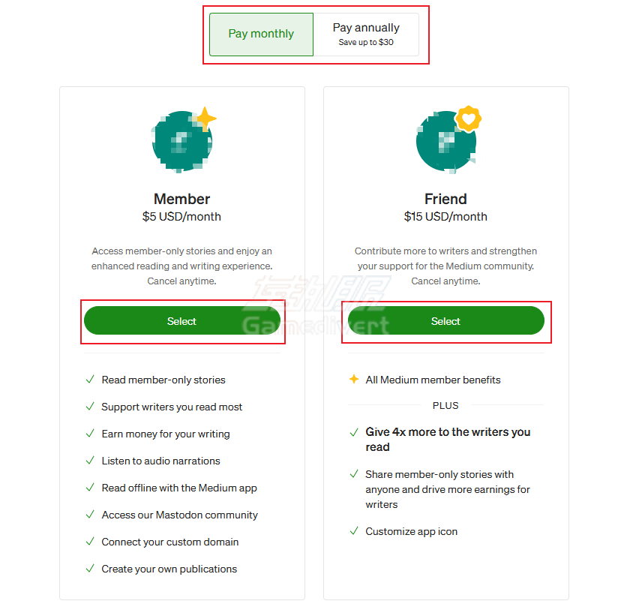Toggle the check for Access our Mastodon community
The width and height of the screenshot is (633, 610).
tap(90, 515)
